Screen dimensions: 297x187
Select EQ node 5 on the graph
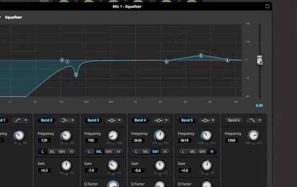coord(201,56)
